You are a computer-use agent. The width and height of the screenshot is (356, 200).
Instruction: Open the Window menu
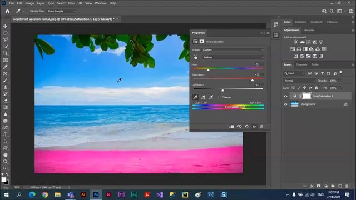coord(100,3)
